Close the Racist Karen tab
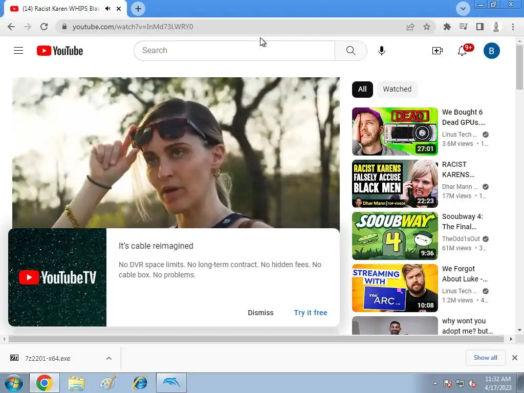524x393 pixels. point(119,9)
